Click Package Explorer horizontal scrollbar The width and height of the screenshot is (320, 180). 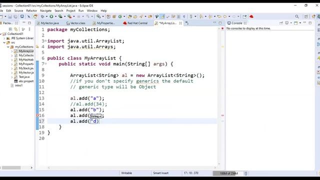pos(11,167)
